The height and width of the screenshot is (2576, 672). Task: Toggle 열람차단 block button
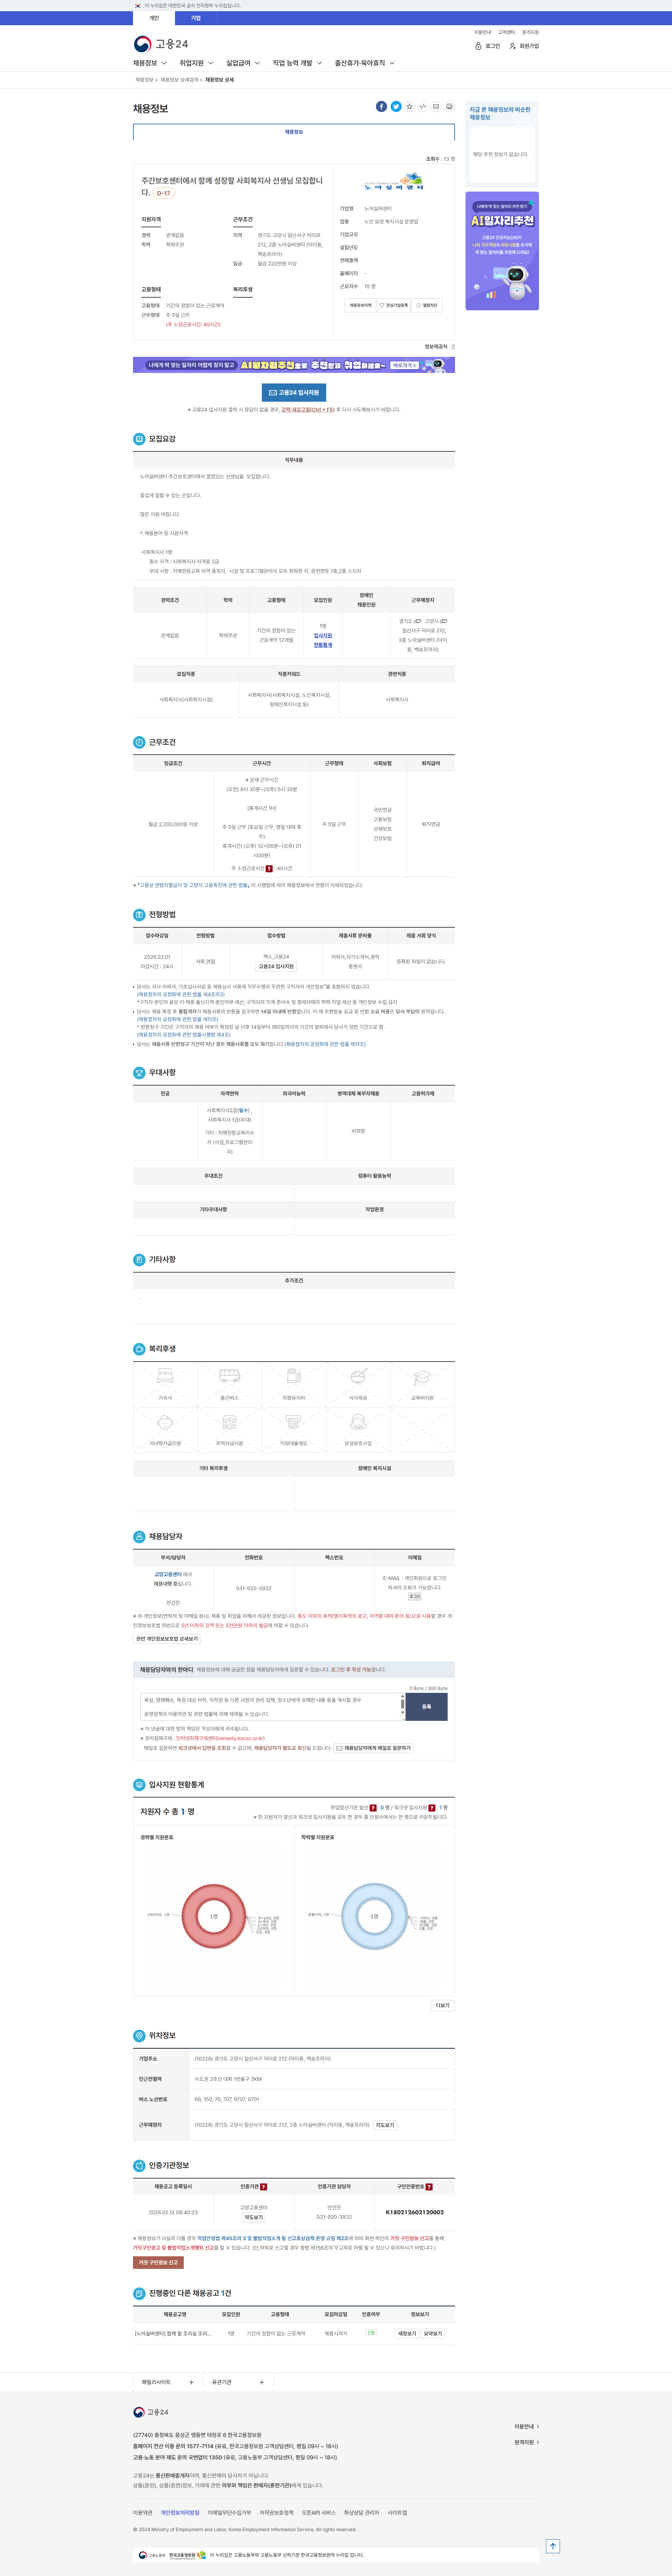pyautogui.click(x=427, y=305)
